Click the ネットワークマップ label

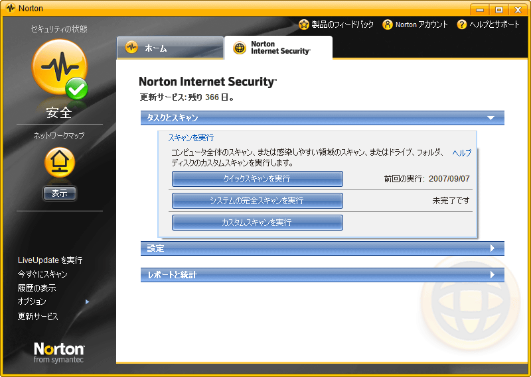pos(59,136)
